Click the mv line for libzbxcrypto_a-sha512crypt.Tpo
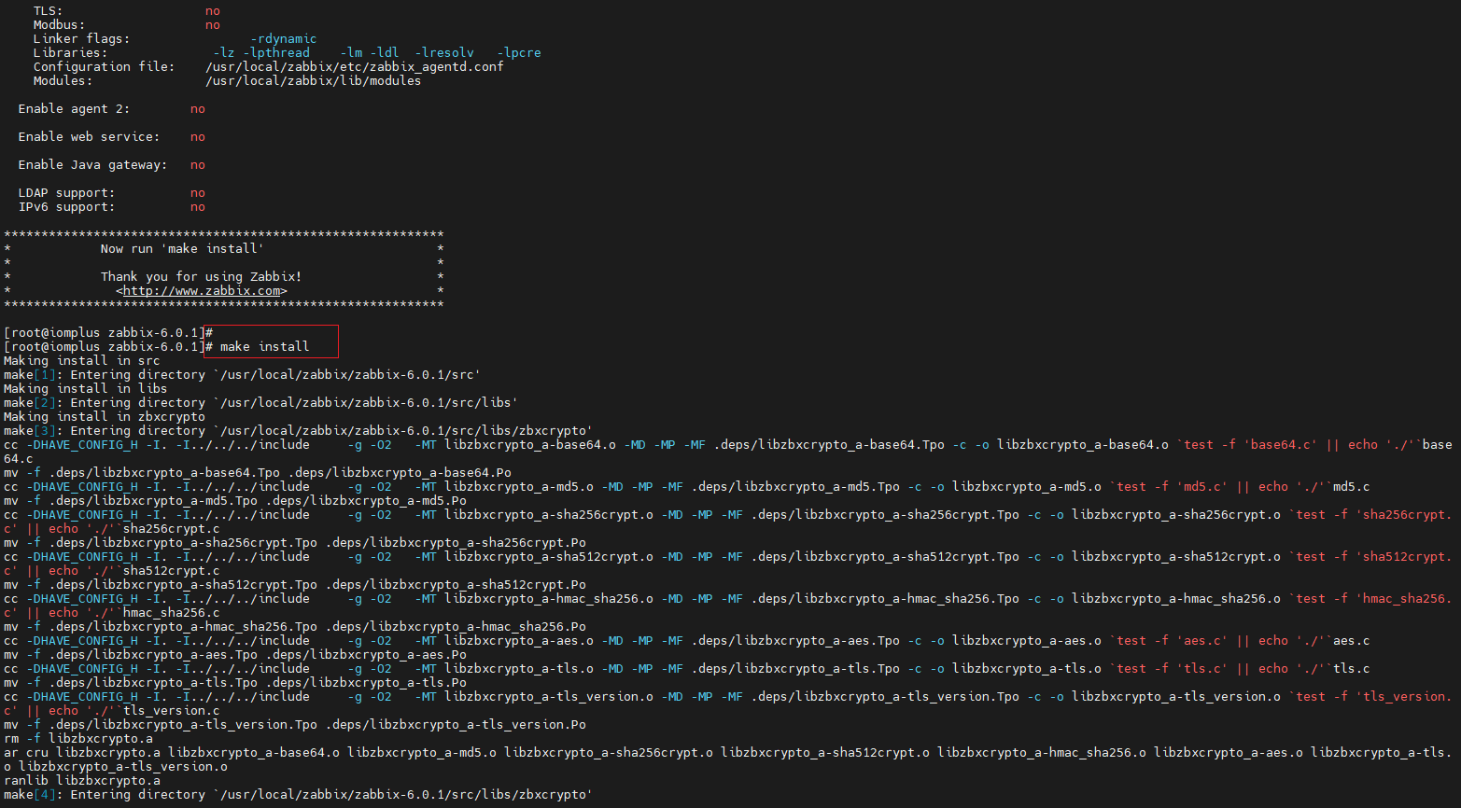This screenshot has width=1461, height=808. (x=295, y=585)
